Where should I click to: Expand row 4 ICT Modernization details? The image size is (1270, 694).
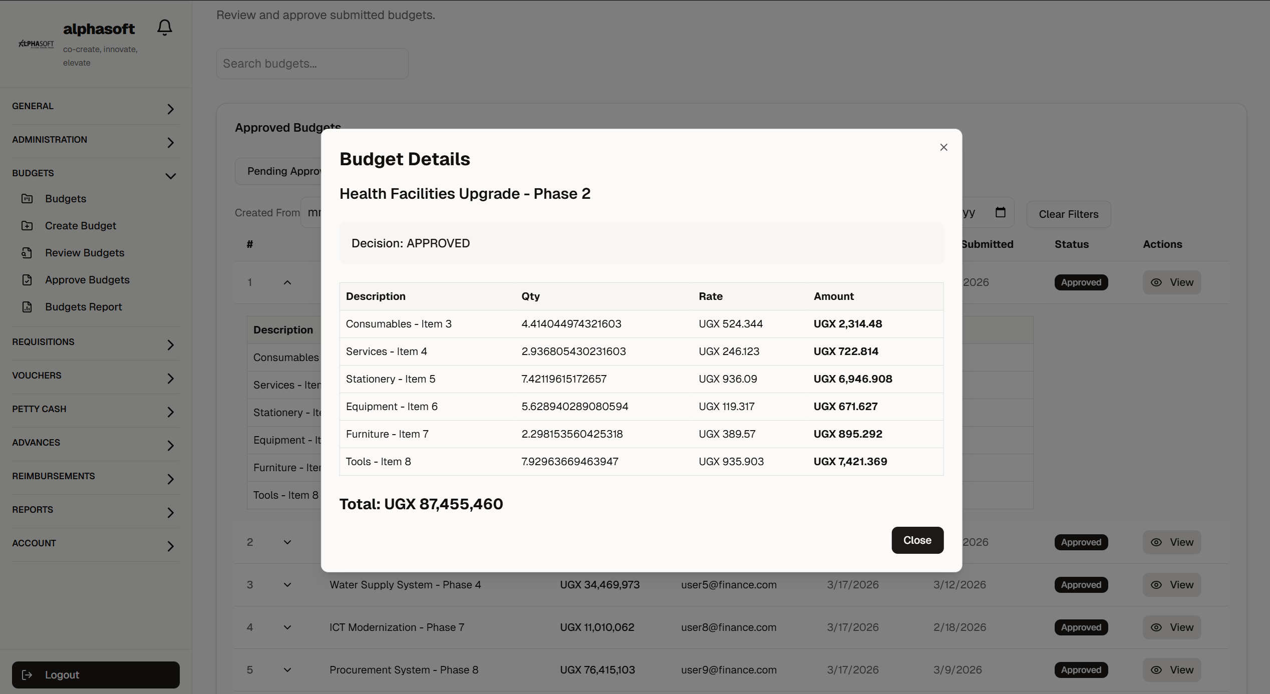click(287, 627)
